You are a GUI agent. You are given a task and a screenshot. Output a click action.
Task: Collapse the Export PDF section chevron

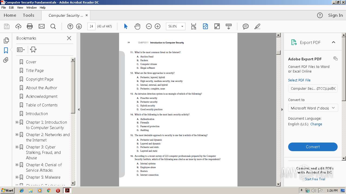pyautogui.click(x=333, y=42)
